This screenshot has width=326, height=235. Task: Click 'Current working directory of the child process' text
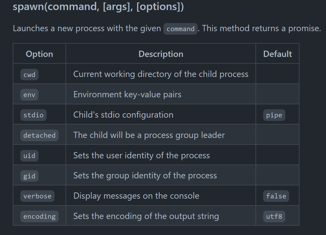(x=161, y=74)
